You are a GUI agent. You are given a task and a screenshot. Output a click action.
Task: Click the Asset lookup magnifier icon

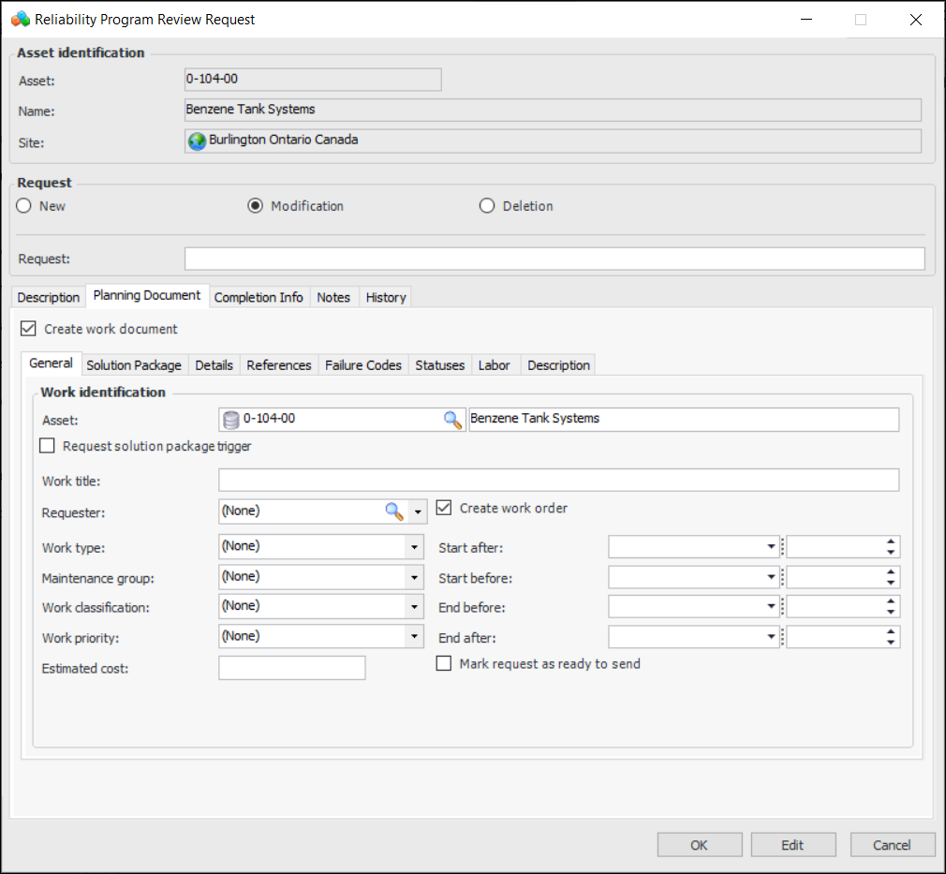click(453, 420)
